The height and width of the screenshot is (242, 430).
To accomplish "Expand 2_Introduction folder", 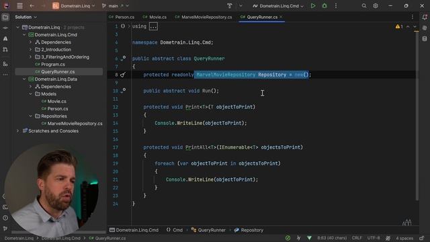I will click(x=31, y=50).
